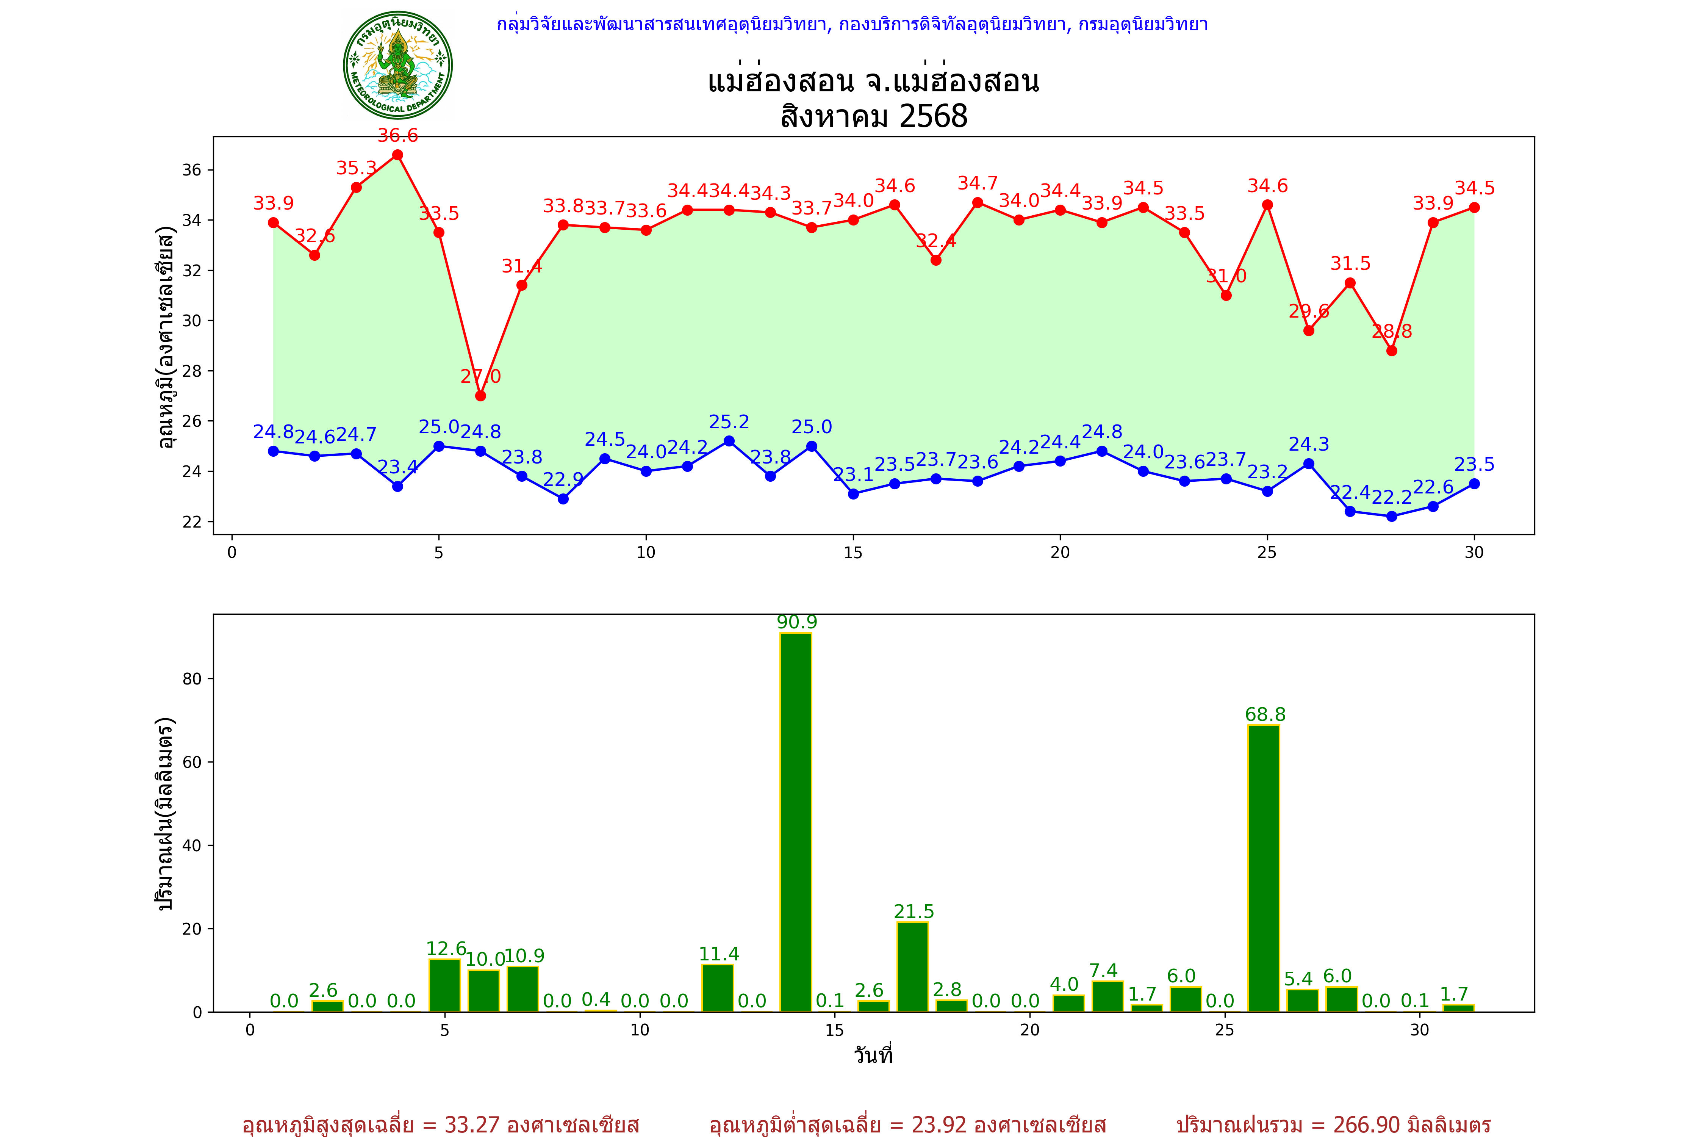Click the 68.8 rainfall bar

(1264, 868)
